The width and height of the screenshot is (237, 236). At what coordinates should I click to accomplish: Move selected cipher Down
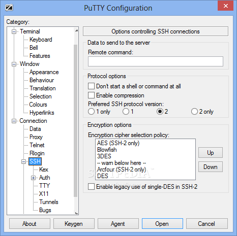pos(211,167)
